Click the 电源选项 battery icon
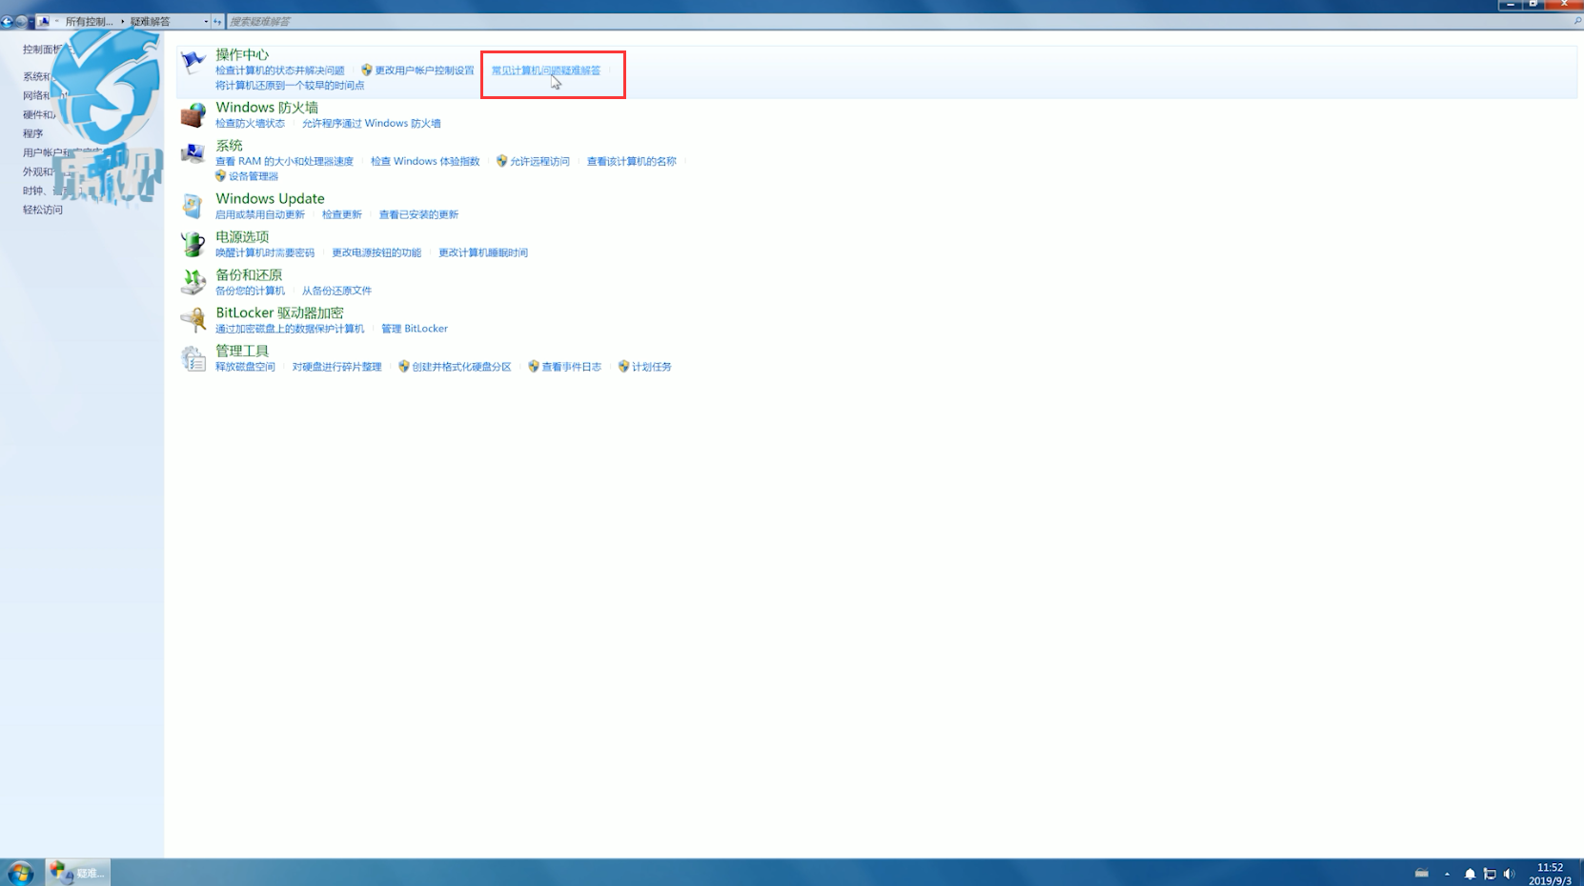 click(193, 244)
